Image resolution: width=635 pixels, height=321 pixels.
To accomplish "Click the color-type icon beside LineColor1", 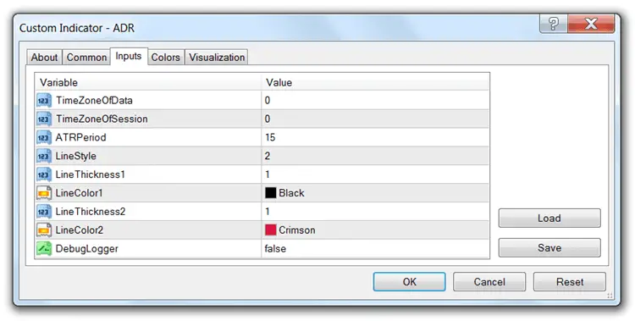I will click(44, 193).
